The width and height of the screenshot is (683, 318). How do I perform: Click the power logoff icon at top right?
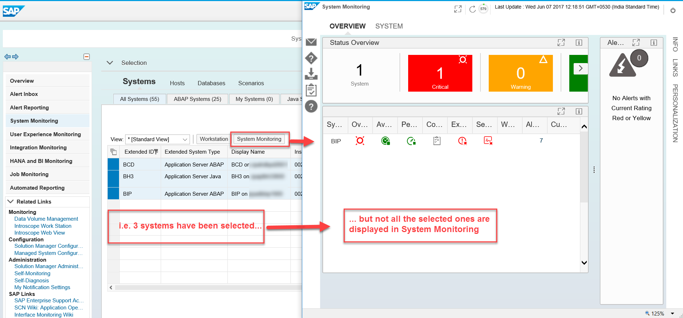coord(673,10)
